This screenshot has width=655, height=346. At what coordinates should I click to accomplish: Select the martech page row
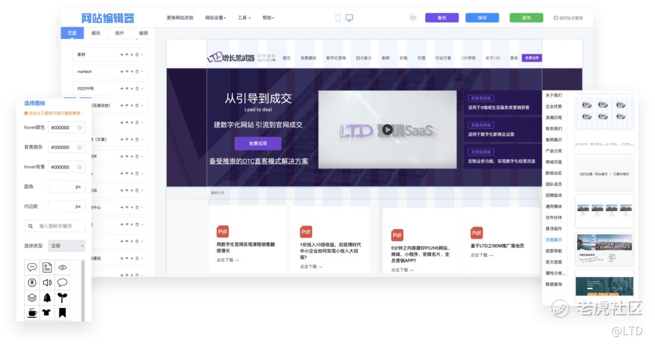click(111, 72)
